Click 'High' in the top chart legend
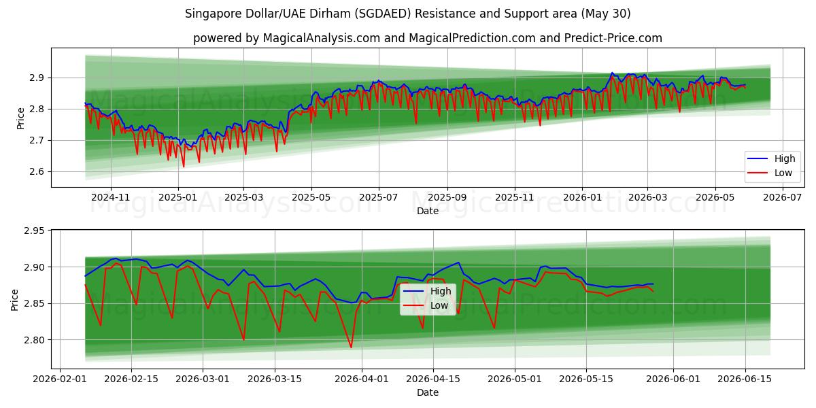This screenshot has width=816, height=408. click(x=784, y=158)
